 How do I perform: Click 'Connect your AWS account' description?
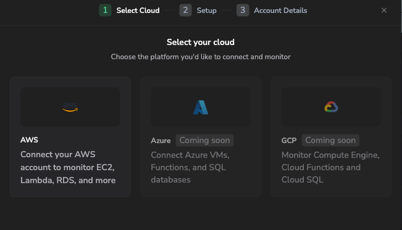(x=68, y=167)
